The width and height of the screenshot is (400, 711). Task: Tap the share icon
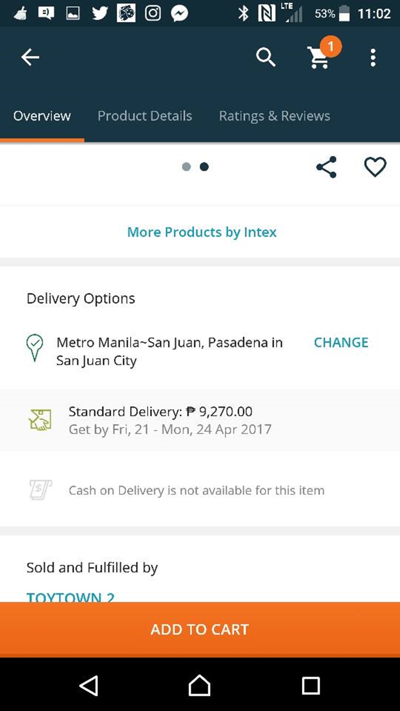coord(326,167)
